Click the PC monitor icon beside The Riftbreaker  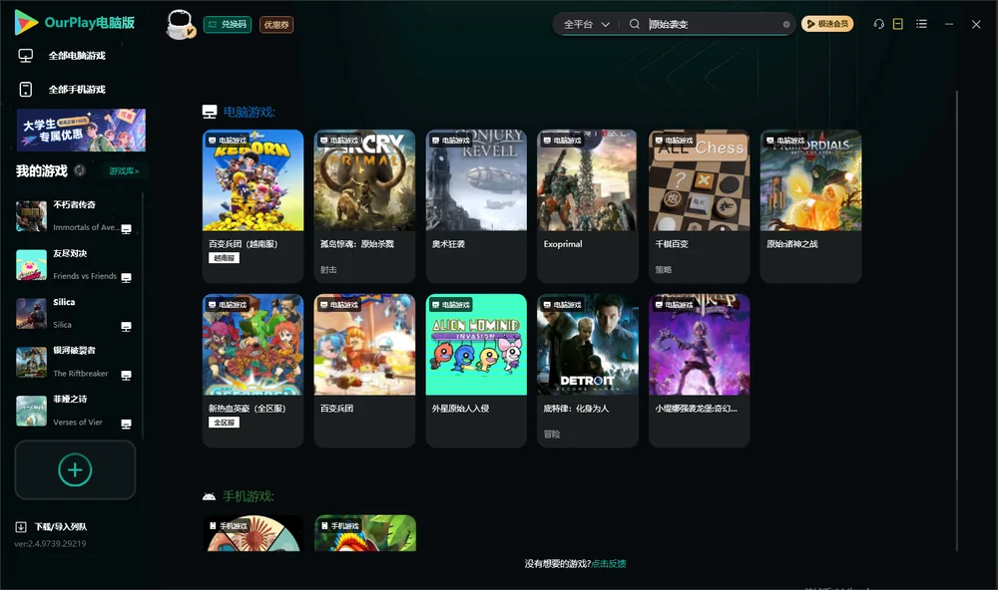pyautogui.click(x=126, y=375)
